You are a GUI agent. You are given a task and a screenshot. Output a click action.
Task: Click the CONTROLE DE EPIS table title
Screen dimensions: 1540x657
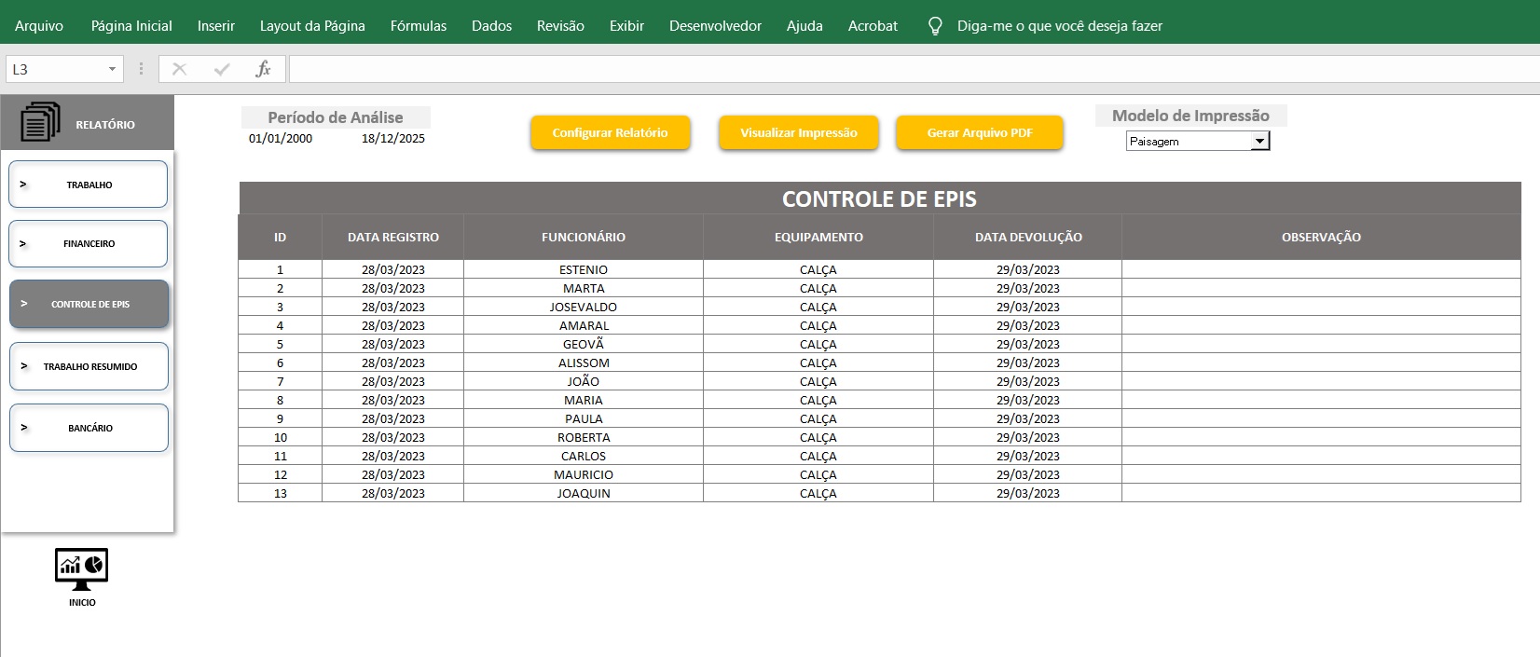pos(879,198)
